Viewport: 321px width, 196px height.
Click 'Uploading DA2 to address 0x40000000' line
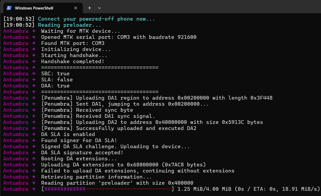152,122
